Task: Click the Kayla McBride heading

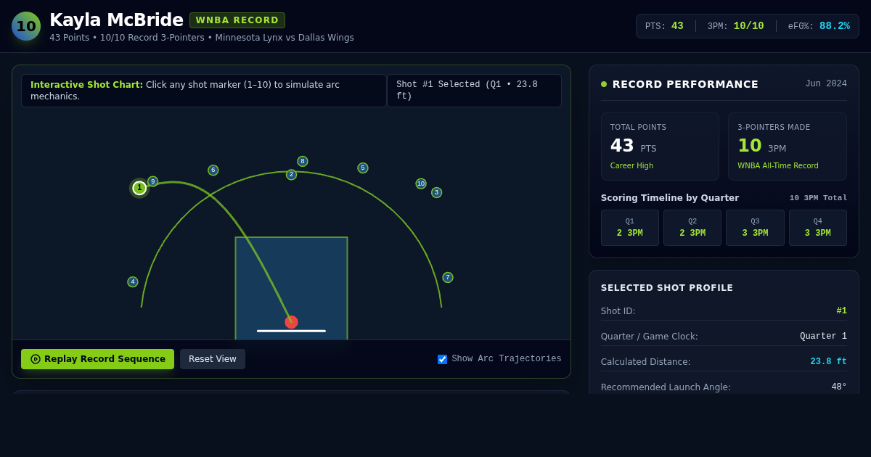Action: (x=116, y=20)
